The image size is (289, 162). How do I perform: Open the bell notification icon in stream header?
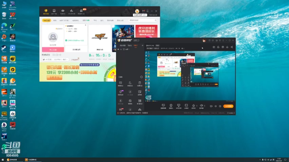[227, 47]
